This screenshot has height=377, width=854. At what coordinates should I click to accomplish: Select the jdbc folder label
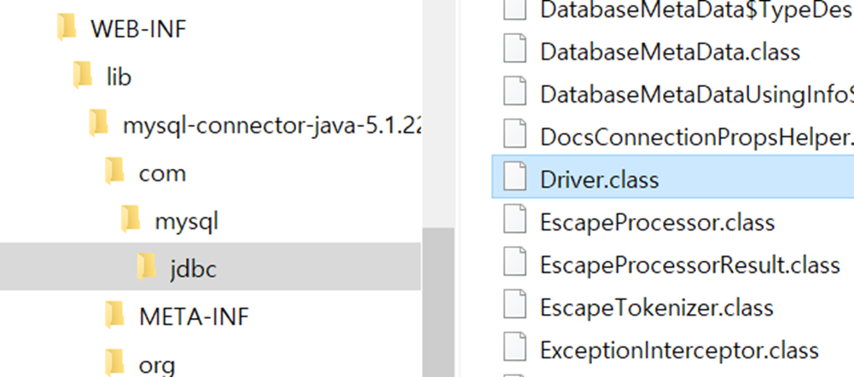193,269
